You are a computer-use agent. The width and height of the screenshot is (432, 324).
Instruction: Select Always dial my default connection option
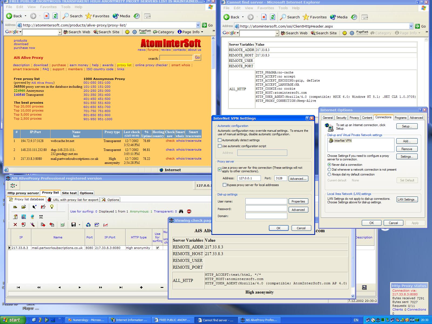(329, 174)
